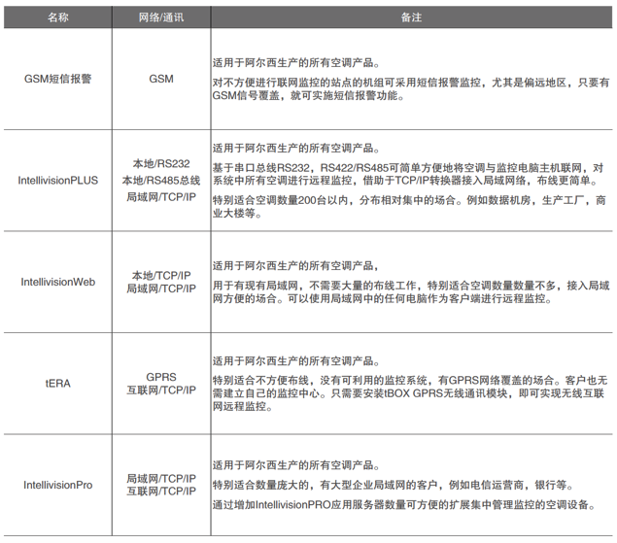Click the line 业大楼等。
The image size is (617, 543).
tap(237, 214)
